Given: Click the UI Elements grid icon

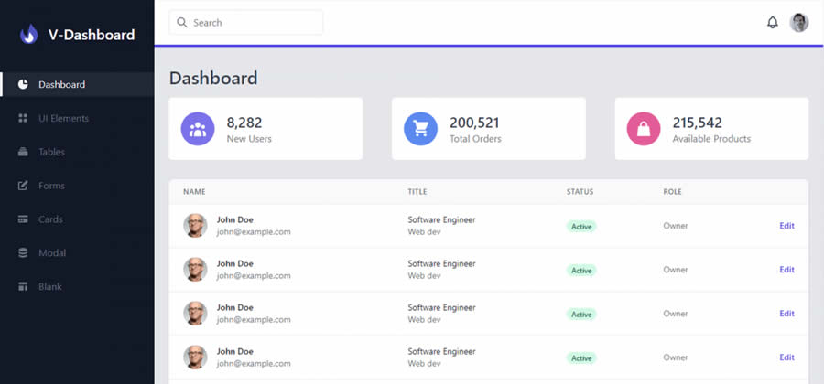Looking at the screenshot, I should [x=23, y=119].
